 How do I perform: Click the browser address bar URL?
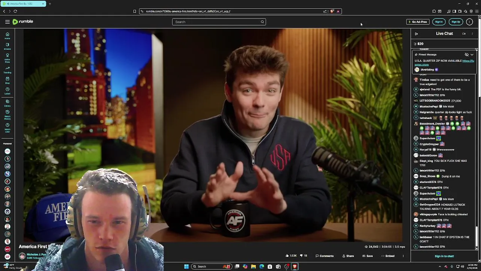(188, 11)
